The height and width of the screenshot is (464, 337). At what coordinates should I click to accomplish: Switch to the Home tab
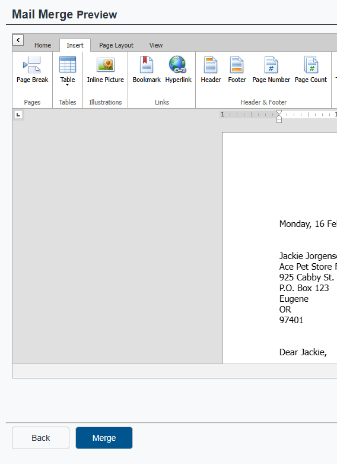click(x=43, y=45)
